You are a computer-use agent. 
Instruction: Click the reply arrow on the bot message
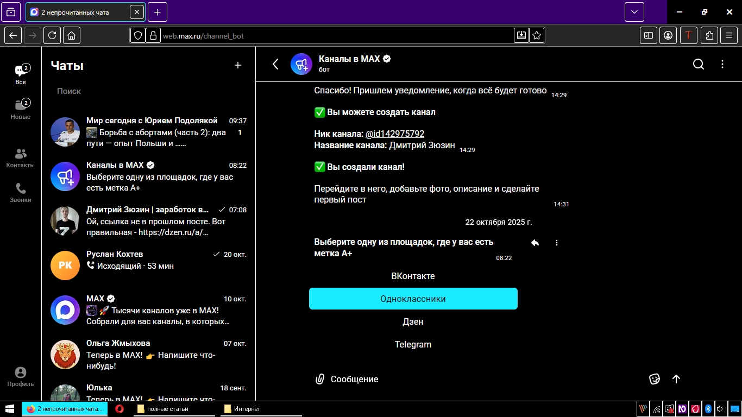tap(535, 243)
